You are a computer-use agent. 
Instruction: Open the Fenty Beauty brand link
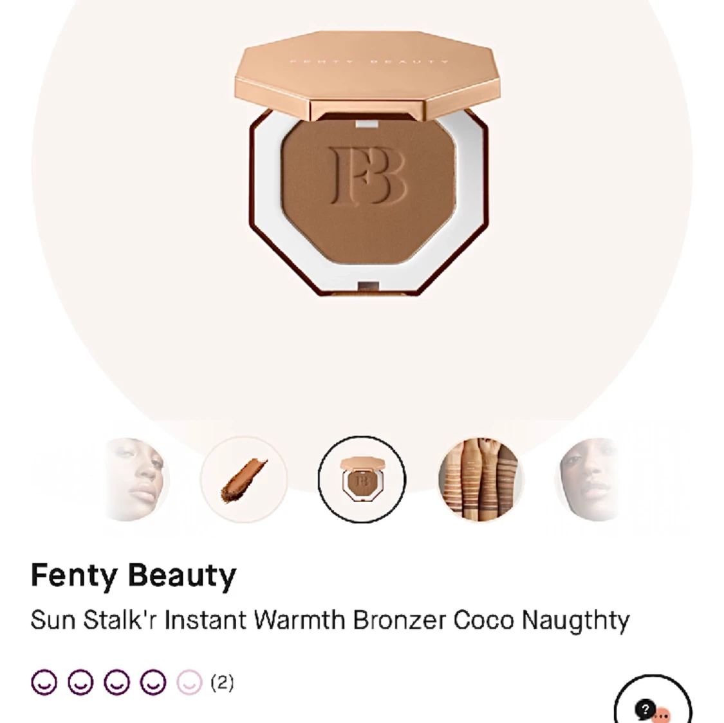[133, 576]
